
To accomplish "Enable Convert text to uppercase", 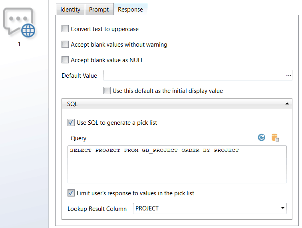I will pyautogui.click(x=65, y=29).
